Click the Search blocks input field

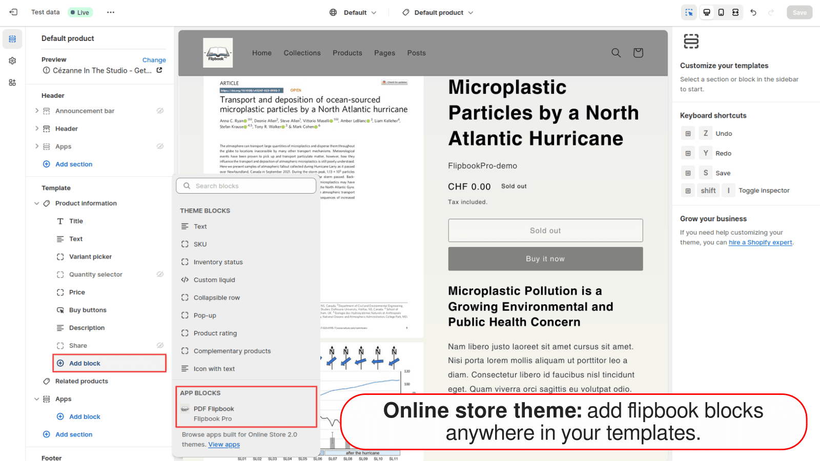click(x=246, y=185)
